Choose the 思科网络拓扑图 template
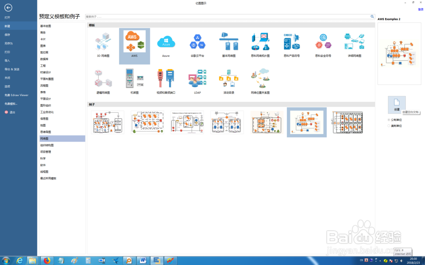This screenshot has width=425, height=265. (260, 45)
